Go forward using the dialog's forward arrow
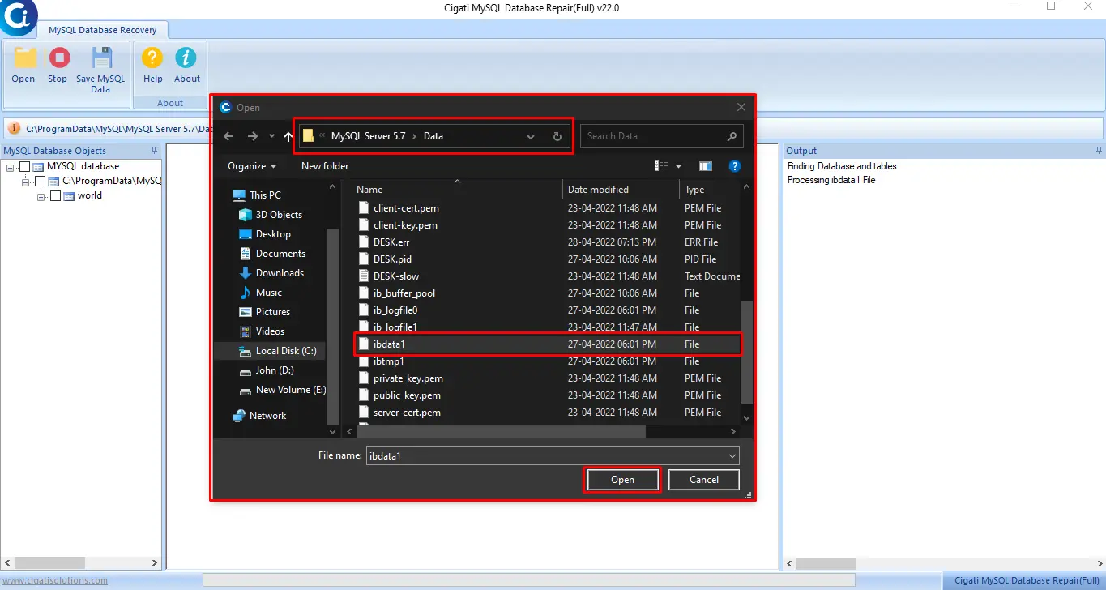Image resolution: width=1106 pixels, height=590 pixels. 253,136
